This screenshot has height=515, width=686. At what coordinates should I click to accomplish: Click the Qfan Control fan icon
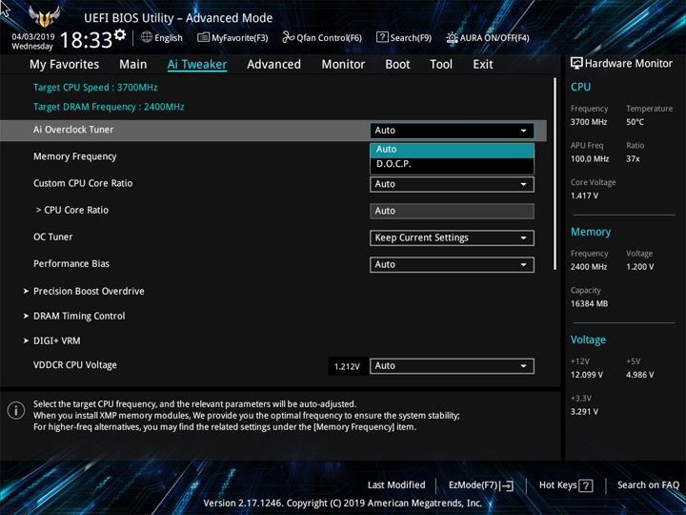pos(288,37)
